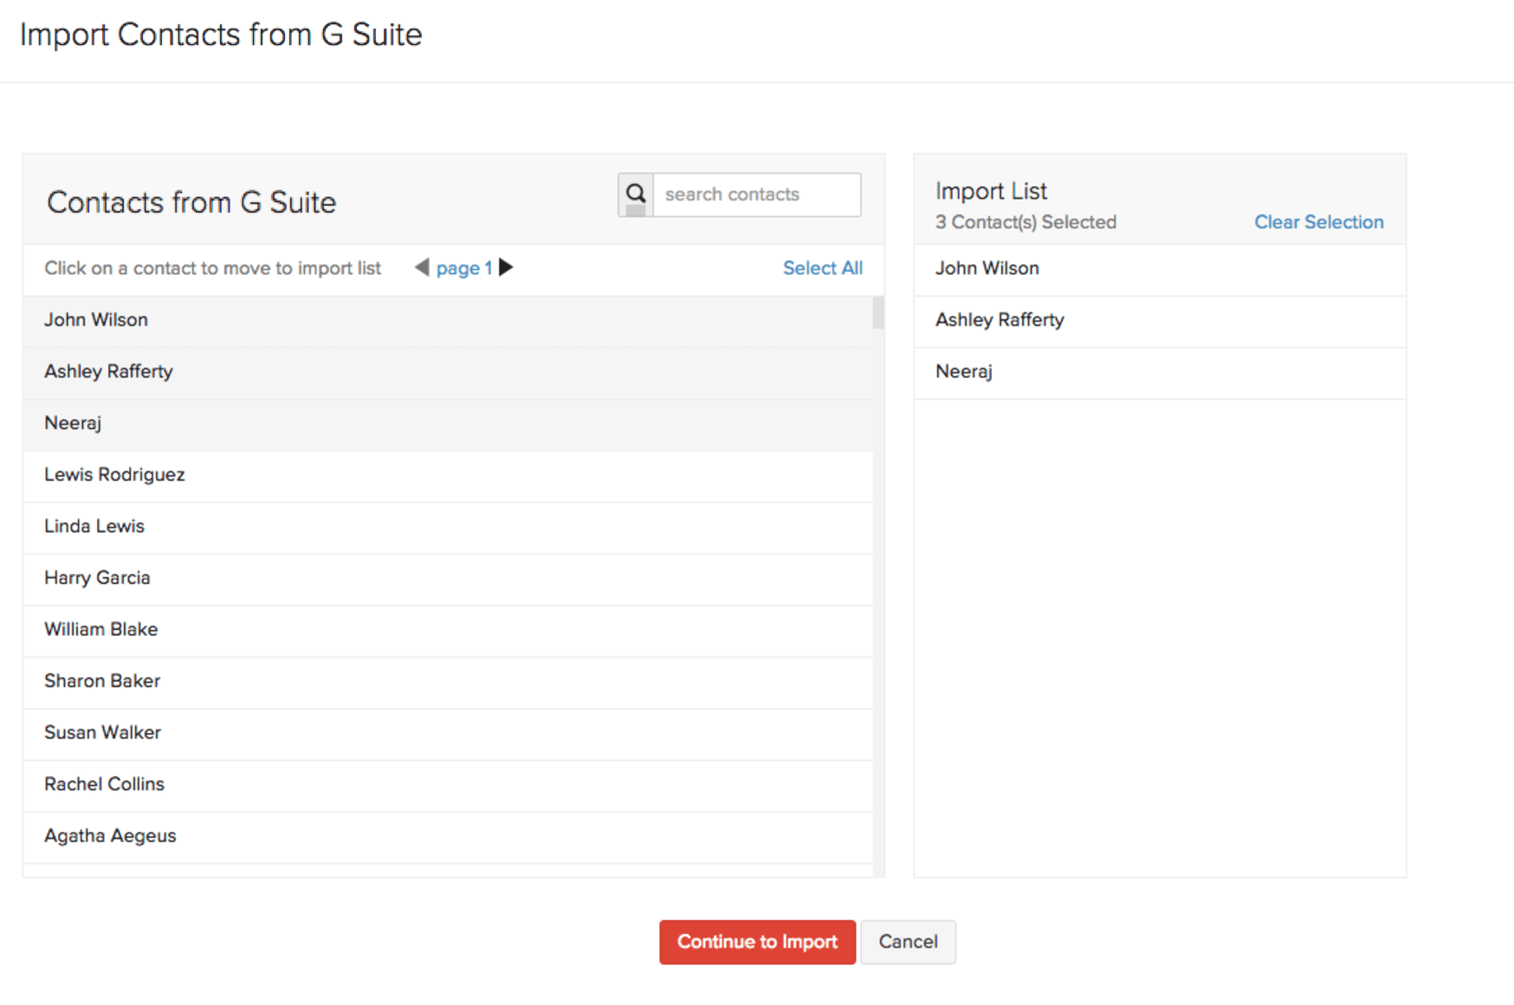
Task: Click Clear Selection in the Import List
Action: pos(1318,222)
